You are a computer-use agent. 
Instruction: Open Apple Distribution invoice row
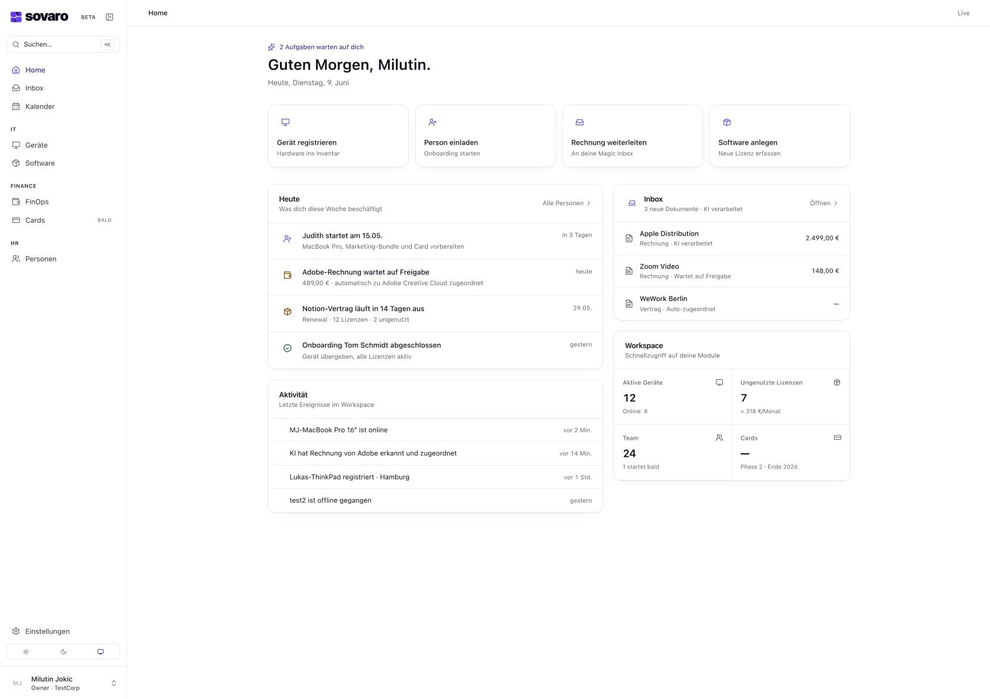[732, 238]
